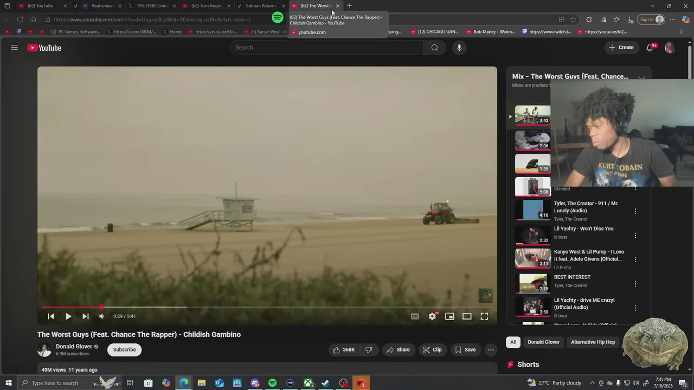Like the video with 368K likes
694x390 pixels.
pos(343,350)
